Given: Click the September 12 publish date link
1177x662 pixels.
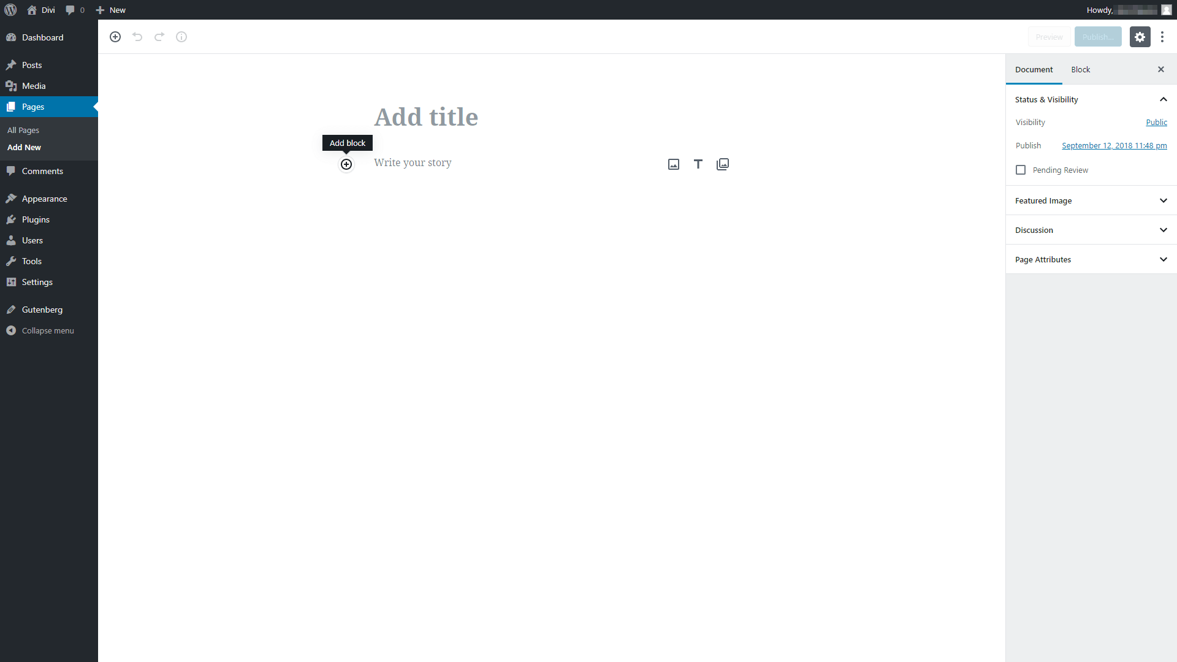Looking at the screenshot, I should [1114, 145].
